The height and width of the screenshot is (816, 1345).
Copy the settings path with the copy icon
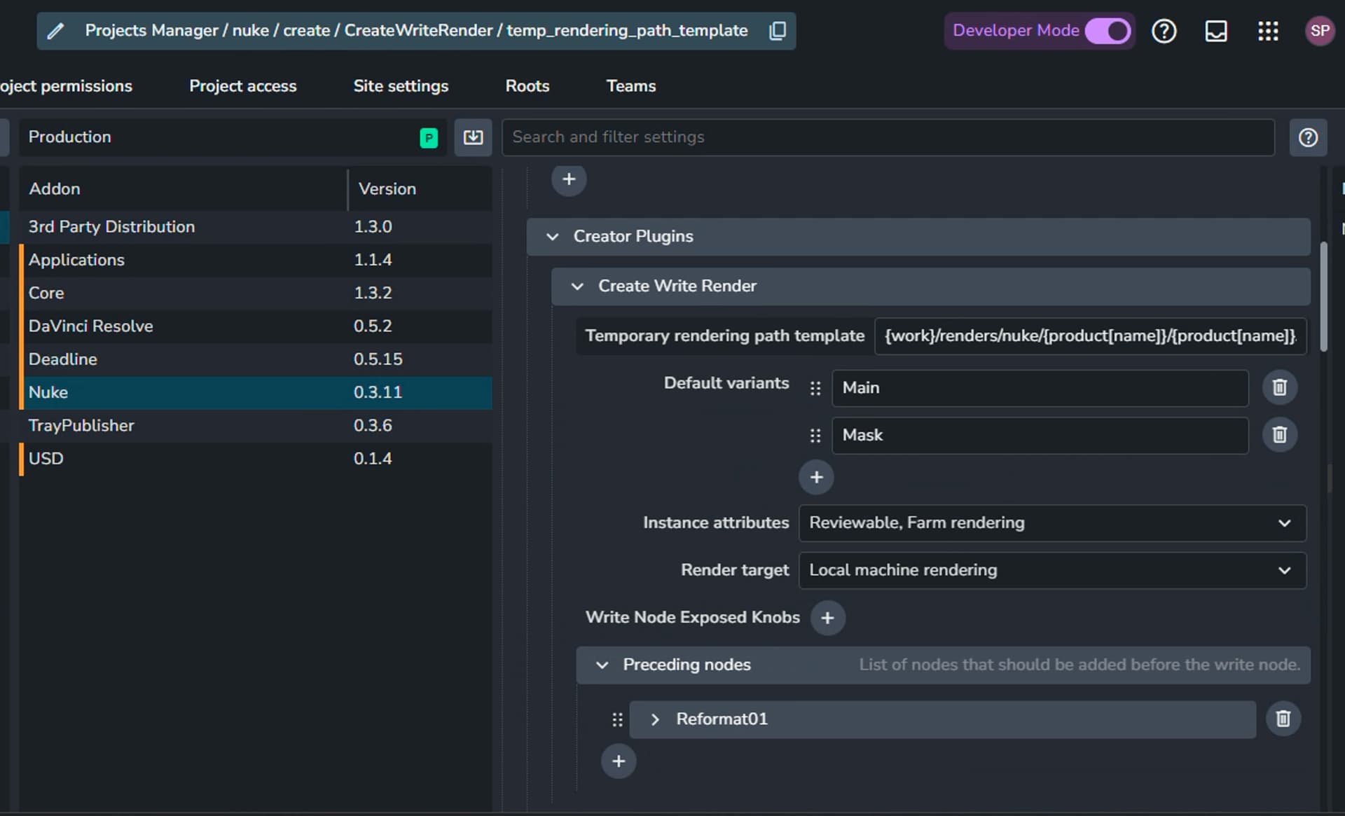click(778, 31)
